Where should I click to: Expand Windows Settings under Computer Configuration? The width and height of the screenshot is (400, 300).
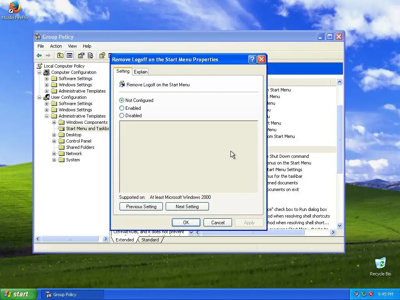[47, 85]
